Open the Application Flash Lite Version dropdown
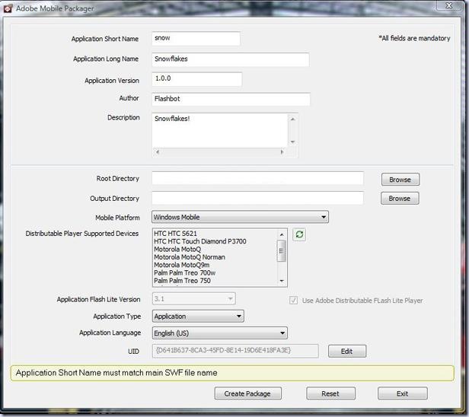This screenshot has height=417, width=469. coord(194,298)
